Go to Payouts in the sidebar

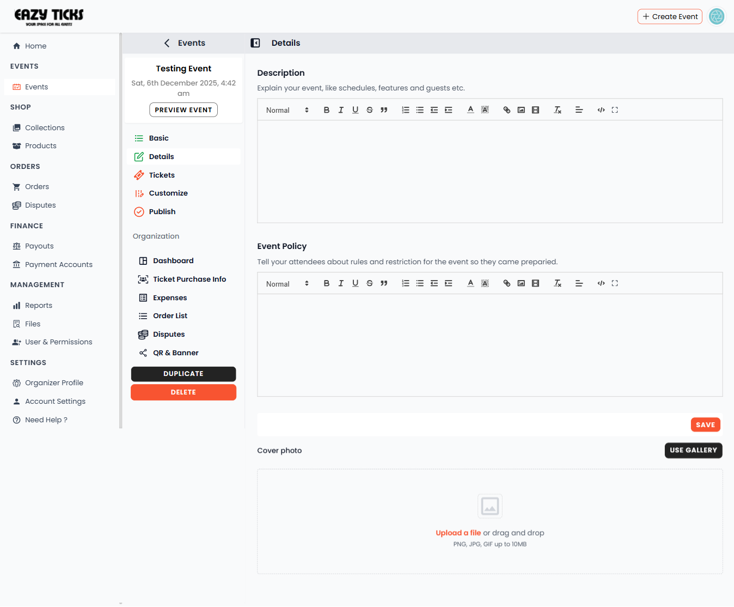pos(39,246)
